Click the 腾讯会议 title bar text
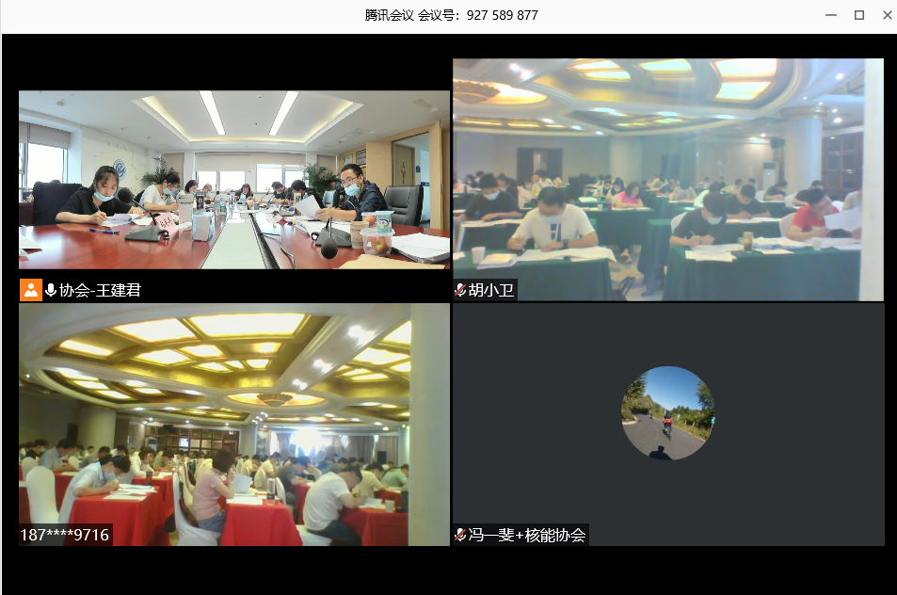 (389, 15)
